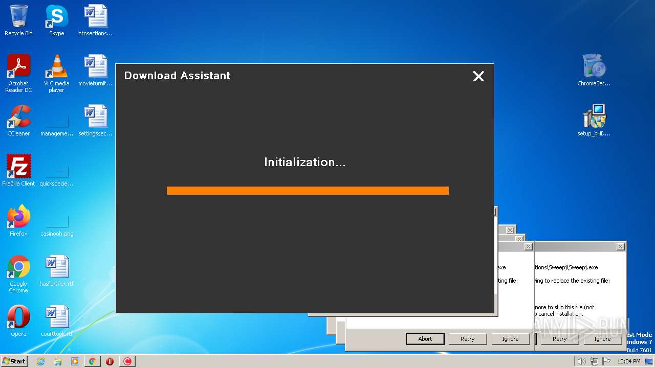
Task: Open Action Center flag tray icon
Action: pyautogui.click(x=606, y=361)
